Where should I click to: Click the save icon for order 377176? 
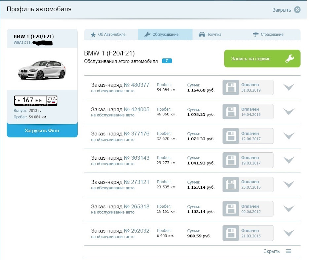230,136
